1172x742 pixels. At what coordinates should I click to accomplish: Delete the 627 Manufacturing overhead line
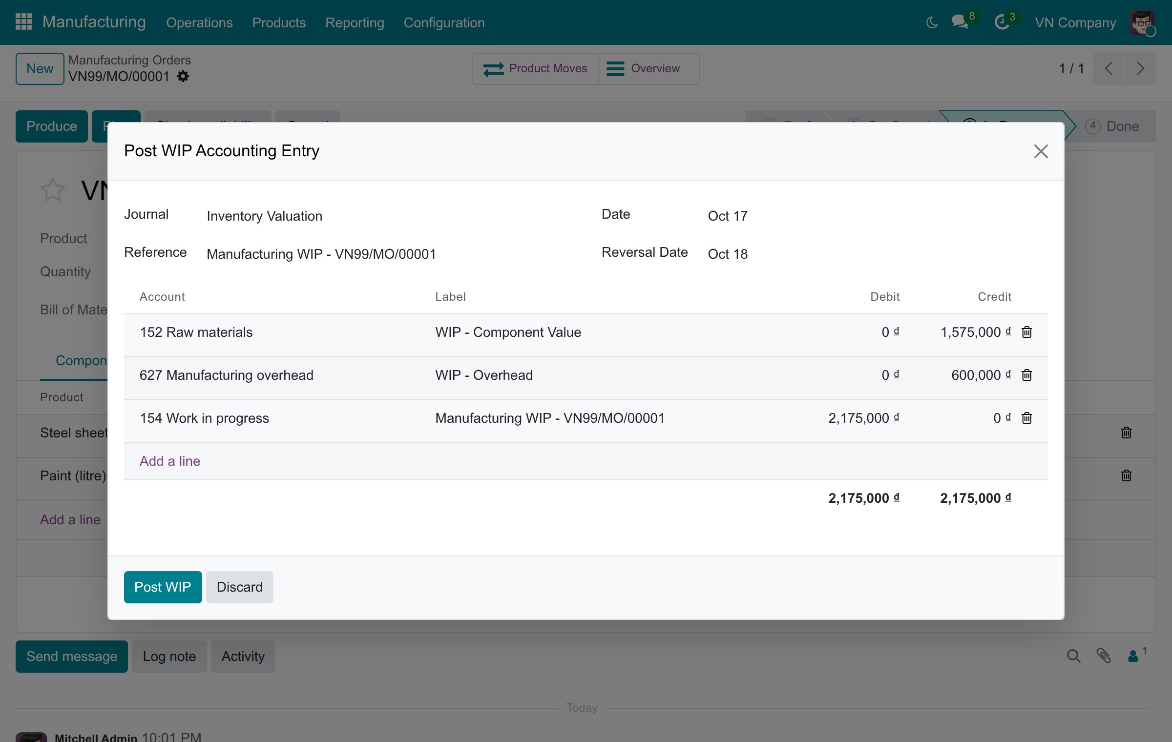pos(1027,375)
